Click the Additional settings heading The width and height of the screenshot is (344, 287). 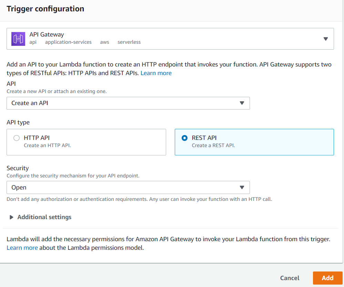pyautogui.click(x=44, y=217)
